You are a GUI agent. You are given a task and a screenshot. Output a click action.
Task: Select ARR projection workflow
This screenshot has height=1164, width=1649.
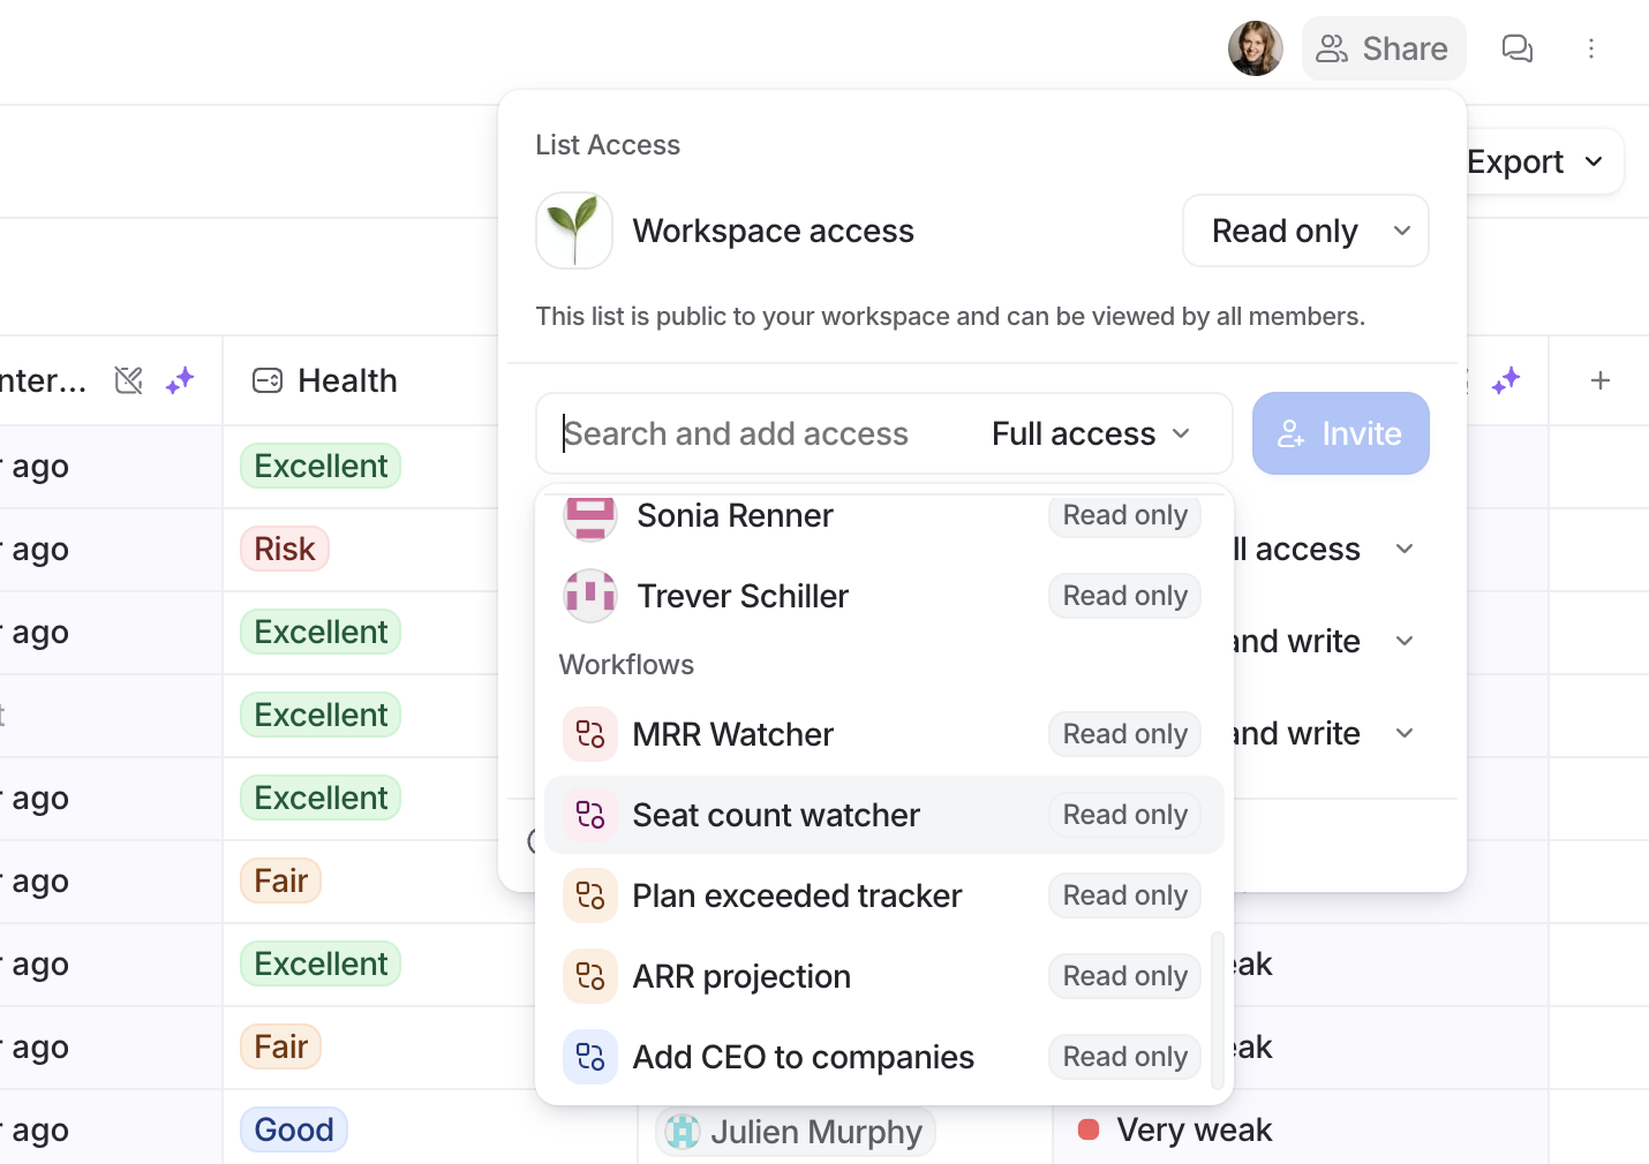[x=741, y=977]
